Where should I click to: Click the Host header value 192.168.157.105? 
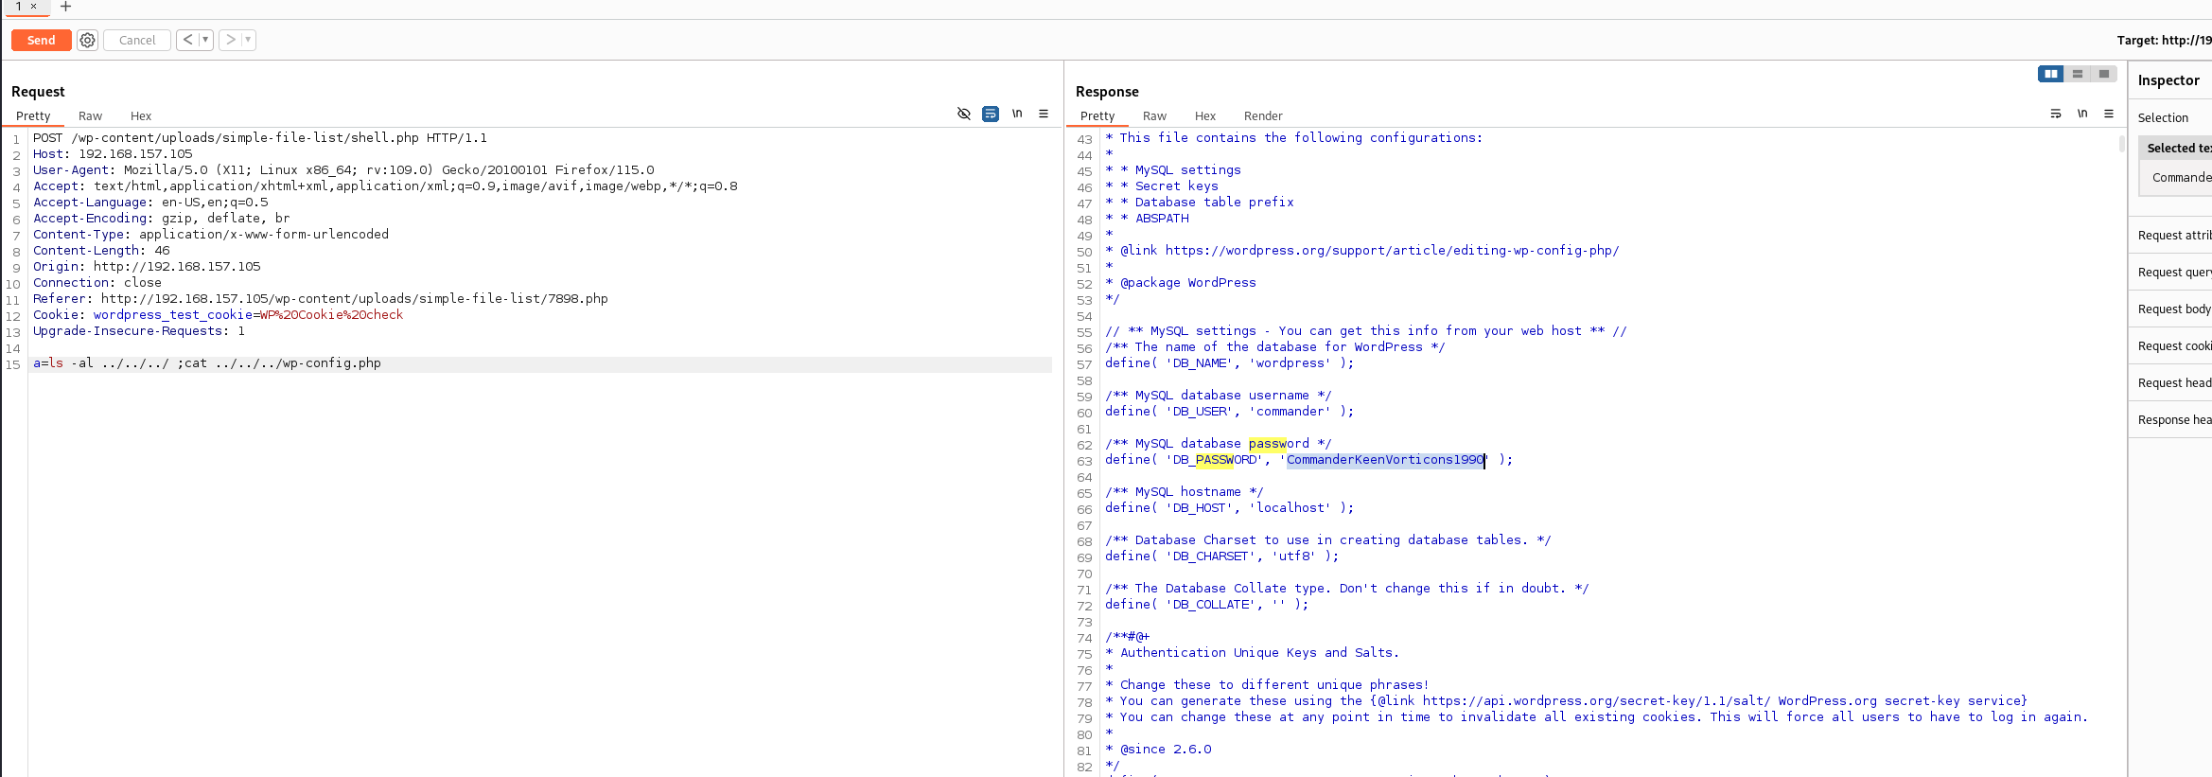(x=135, y=154)
